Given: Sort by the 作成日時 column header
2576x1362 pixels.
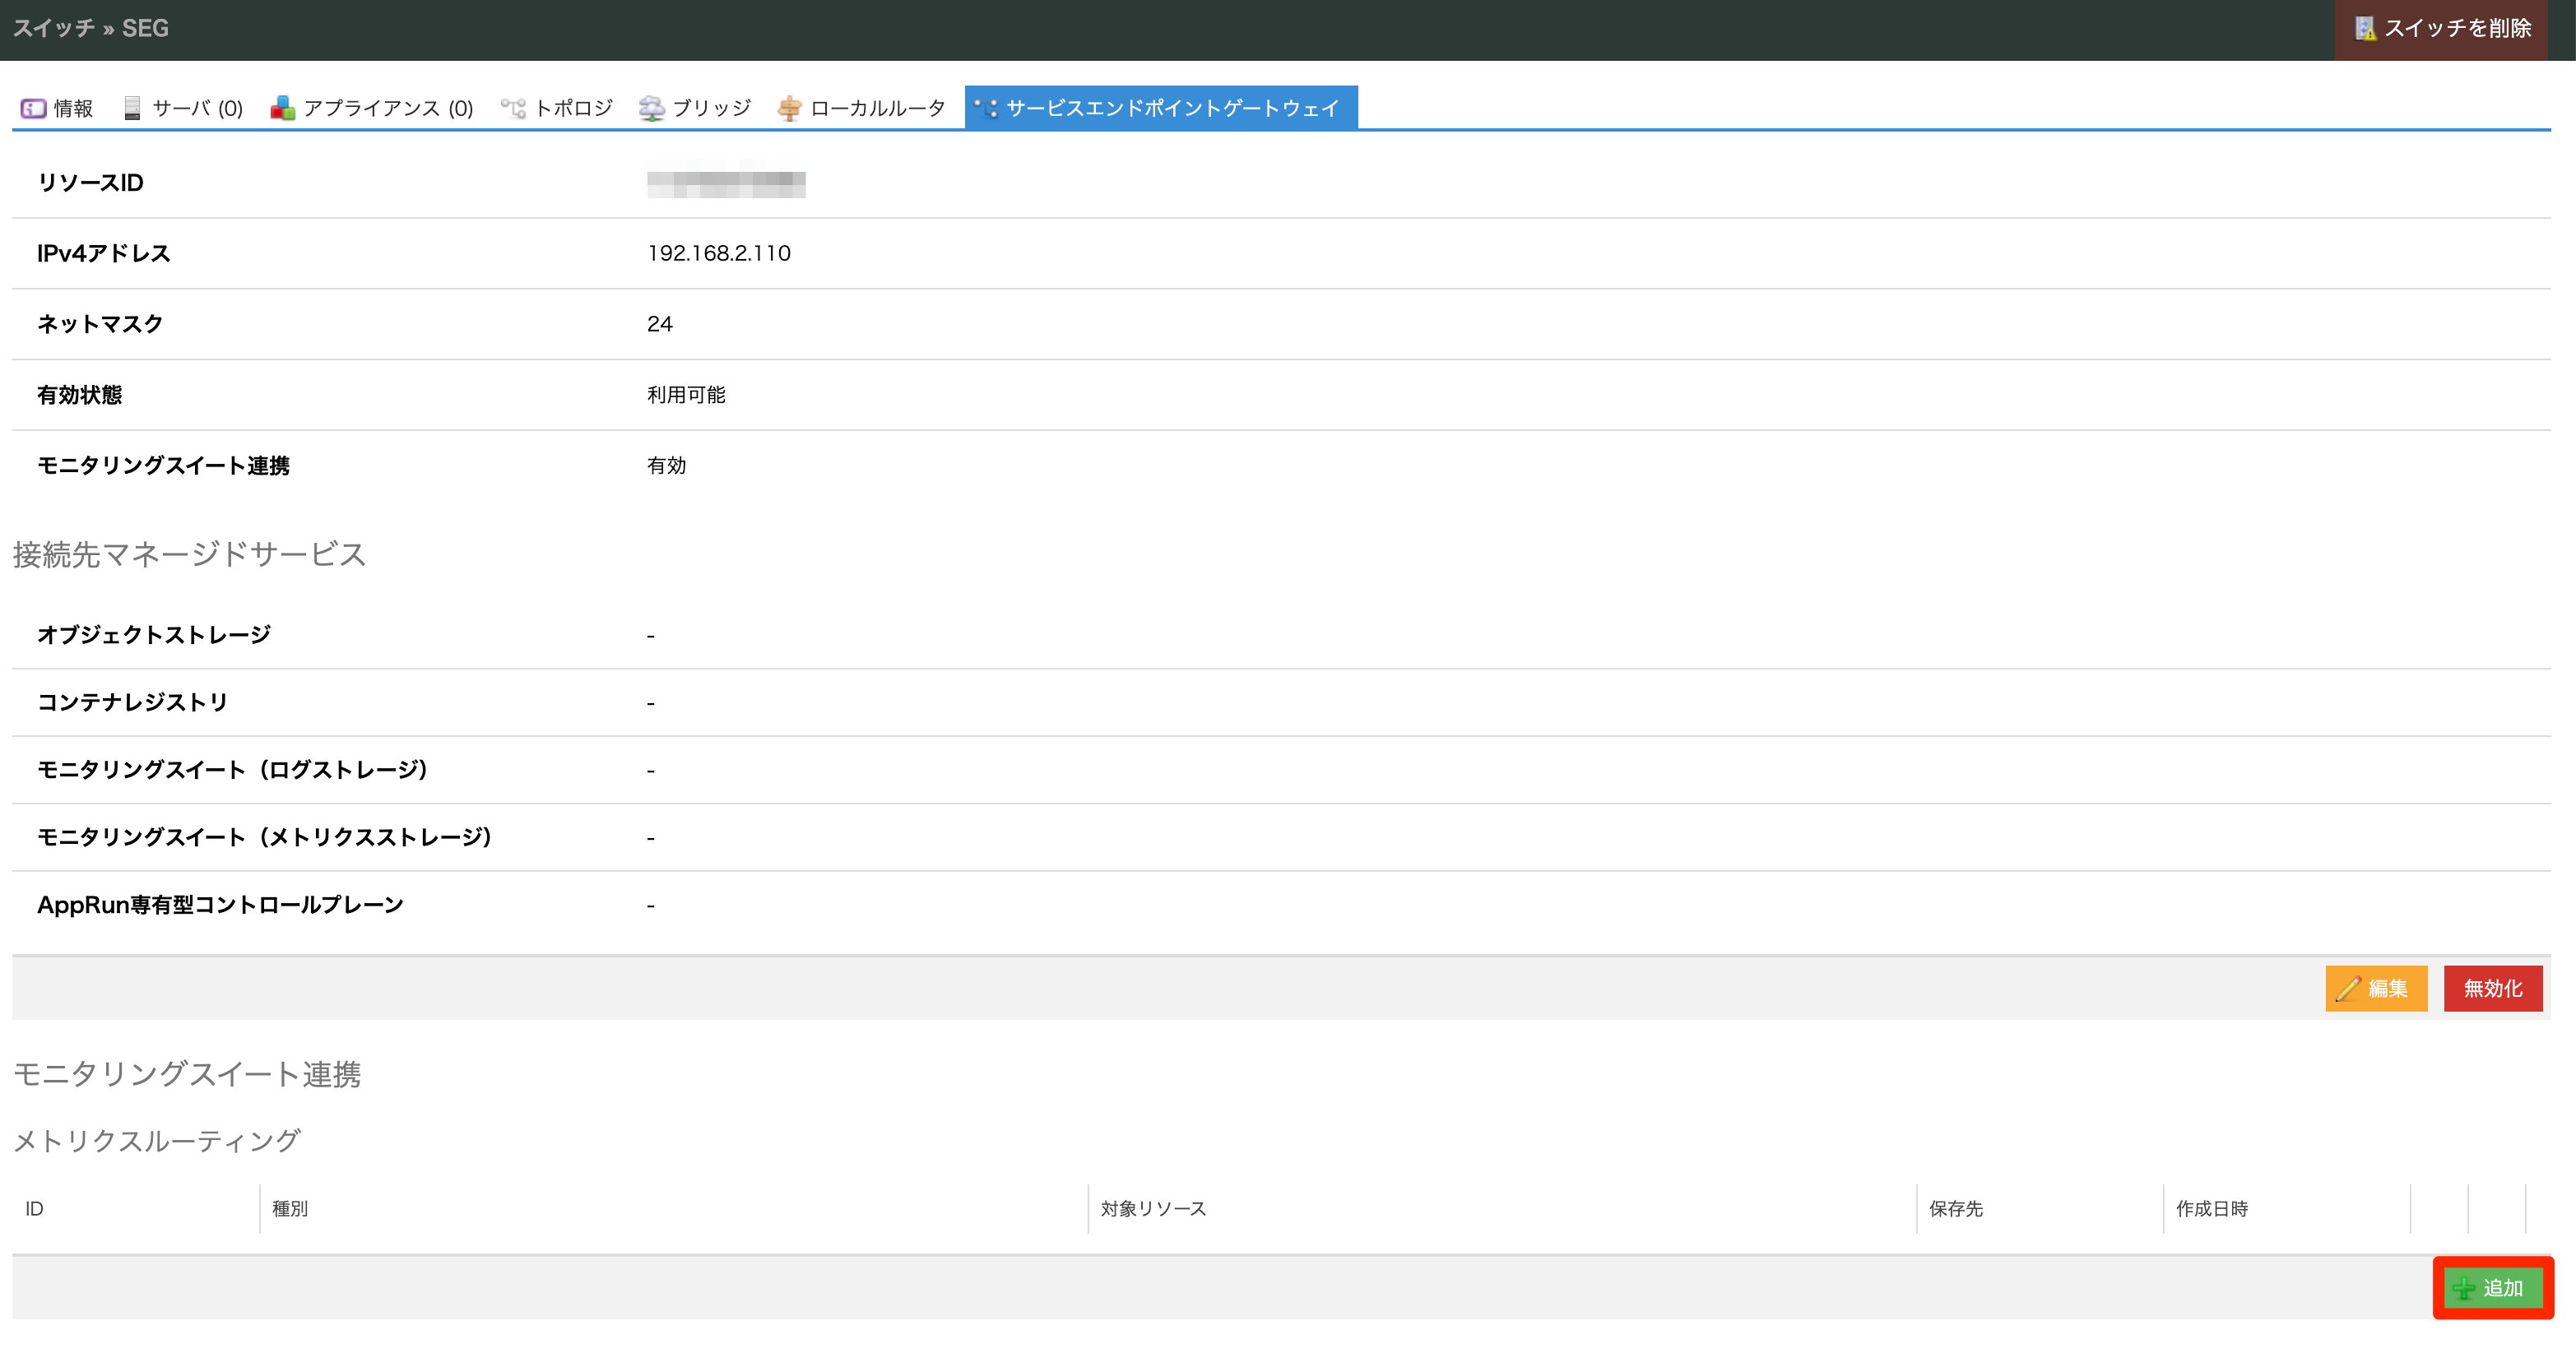Looking at the screenshot, I should (2212, 1208).
